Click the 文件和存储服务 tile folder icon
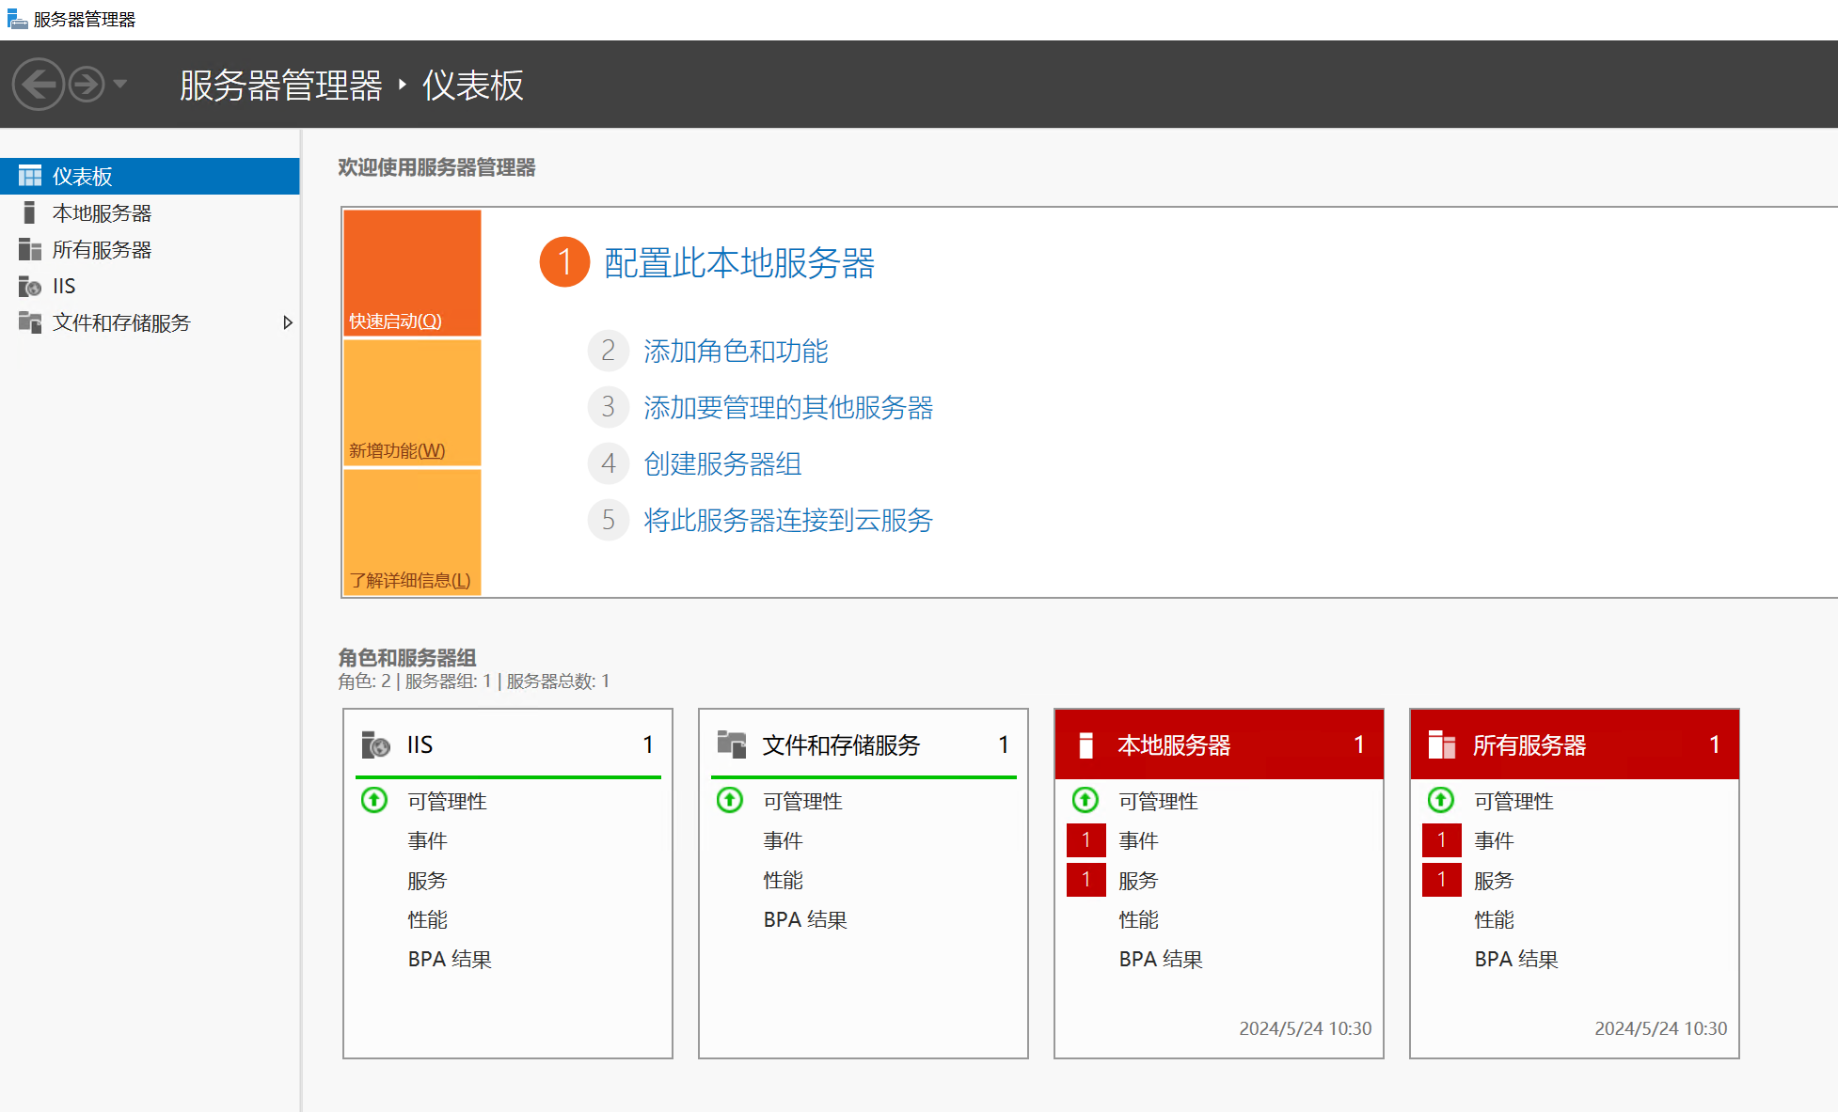This screenshot has height=1112, width=1838. point(731,744)
